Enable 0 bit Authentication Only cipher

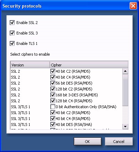coord(53,107)
